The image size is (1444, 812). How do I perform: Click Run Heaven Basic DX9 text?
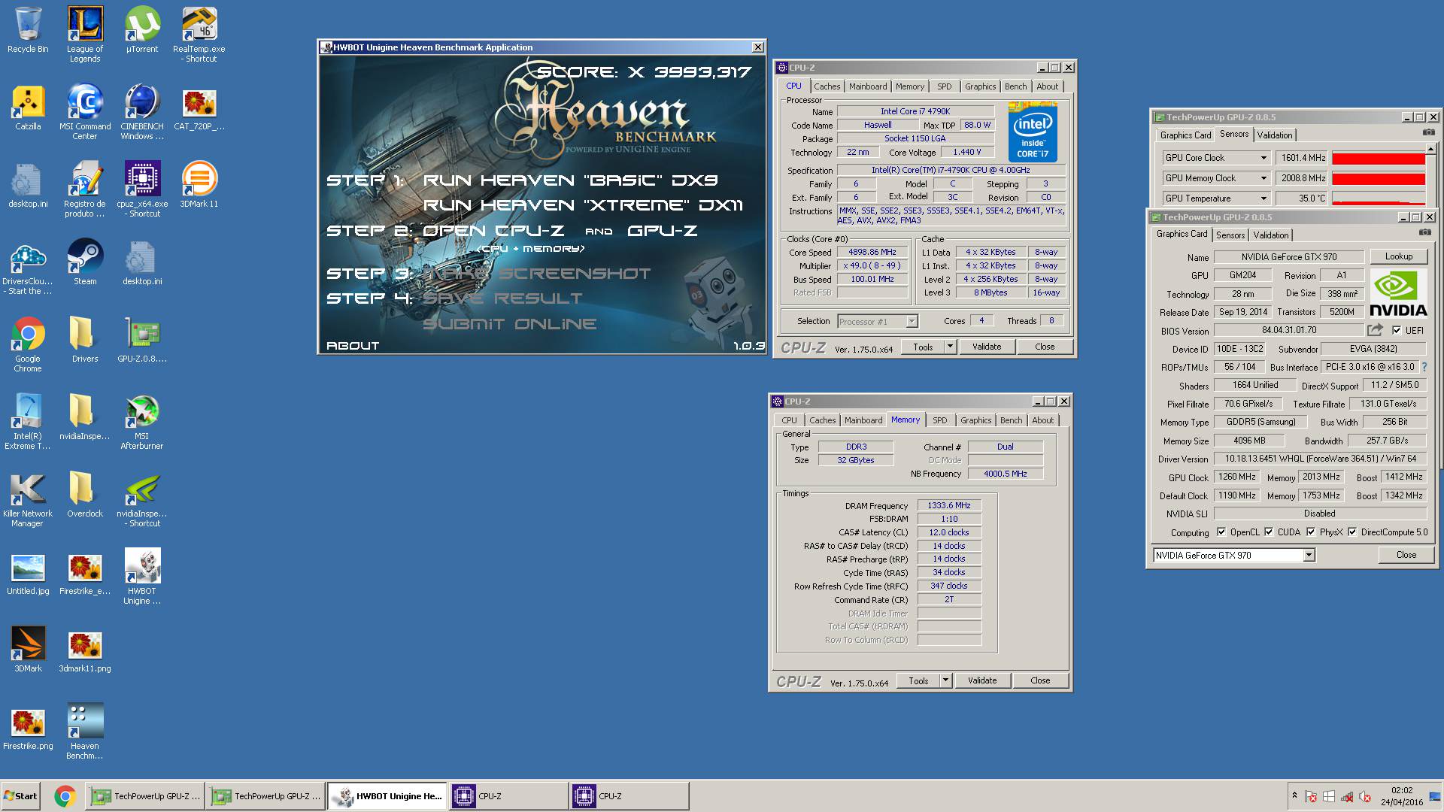pos(571,180)
